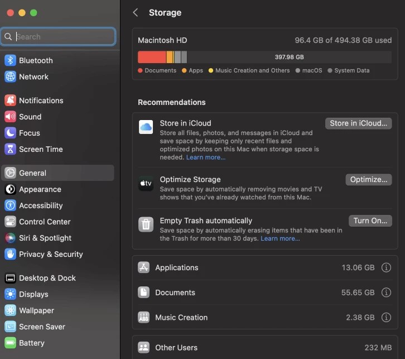405x359 pixels.
Task: Click the Applications row icon
Action: click(143, 267)
